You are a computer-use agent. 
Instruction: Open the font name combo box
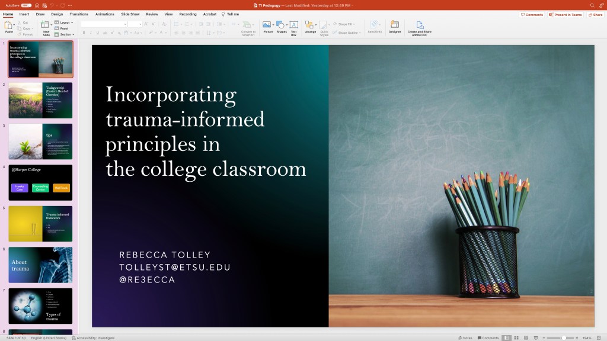[x=104, y=24]
